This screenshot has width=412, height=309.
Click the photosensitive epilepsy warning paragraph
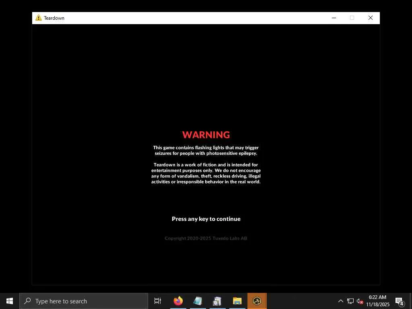point(206,150)
